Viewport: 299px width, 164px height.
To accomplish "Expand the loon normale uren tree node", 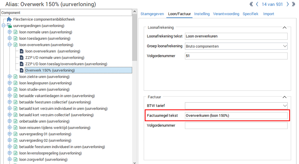I will coord(10,32).
